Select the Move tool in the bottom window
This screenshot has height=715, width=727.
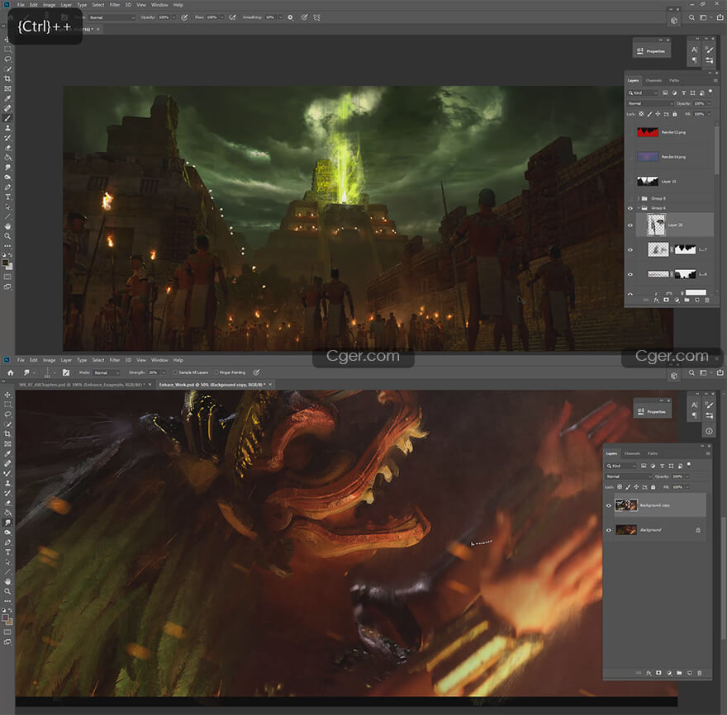click(8, 395)
